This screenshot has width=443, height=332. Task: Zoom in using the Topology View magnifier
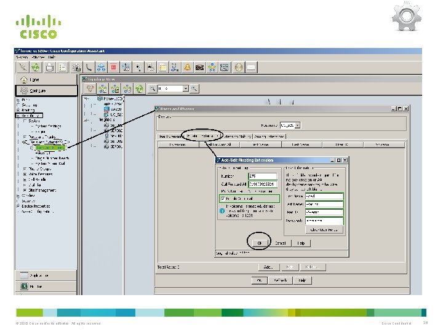coord(194,89)
